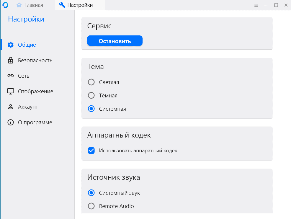Screen dimensions: 291x219
Task: Open the hamburger menu in title bar
Action: point(256,5)
